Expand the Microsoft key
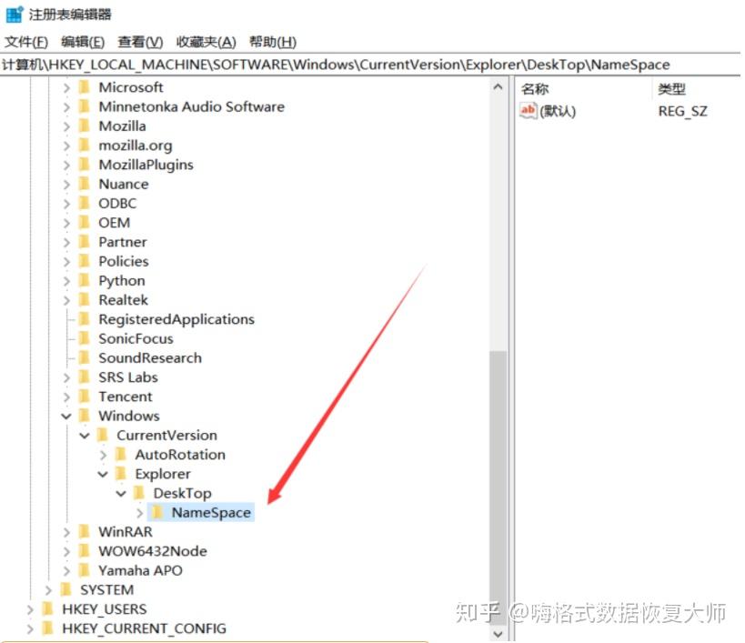 [66, 88]
